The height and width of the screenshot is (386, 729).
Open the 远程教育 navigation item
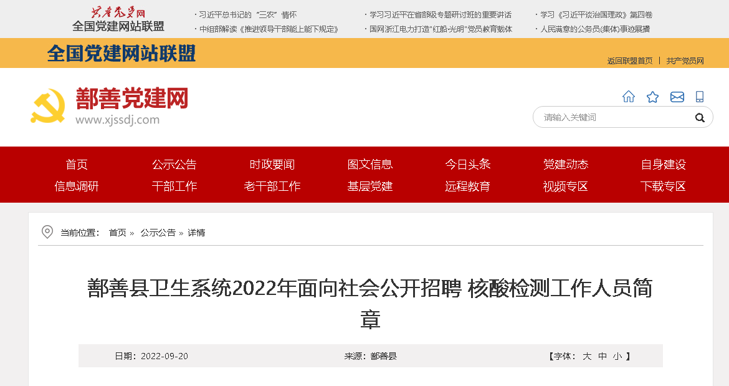click(x=468, y=186)
